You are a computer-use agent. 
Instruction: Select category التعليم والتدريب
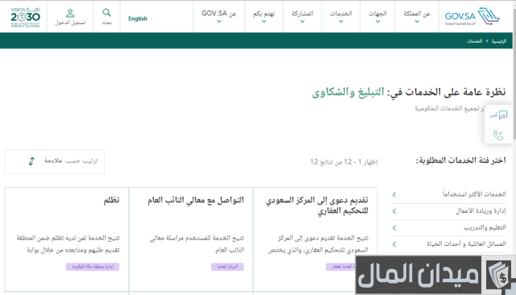tap(485, 227)
